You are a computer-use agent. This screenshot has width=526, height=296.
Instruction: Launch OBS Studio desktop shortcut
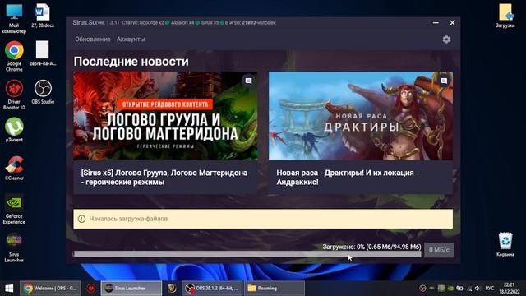click(43, 91)
